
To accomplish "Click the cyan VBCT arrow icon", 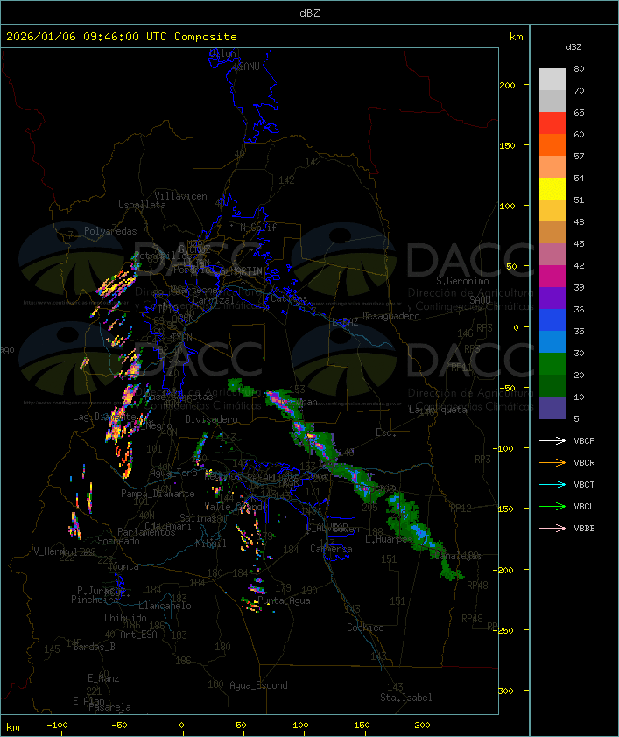I will (552, 484).
